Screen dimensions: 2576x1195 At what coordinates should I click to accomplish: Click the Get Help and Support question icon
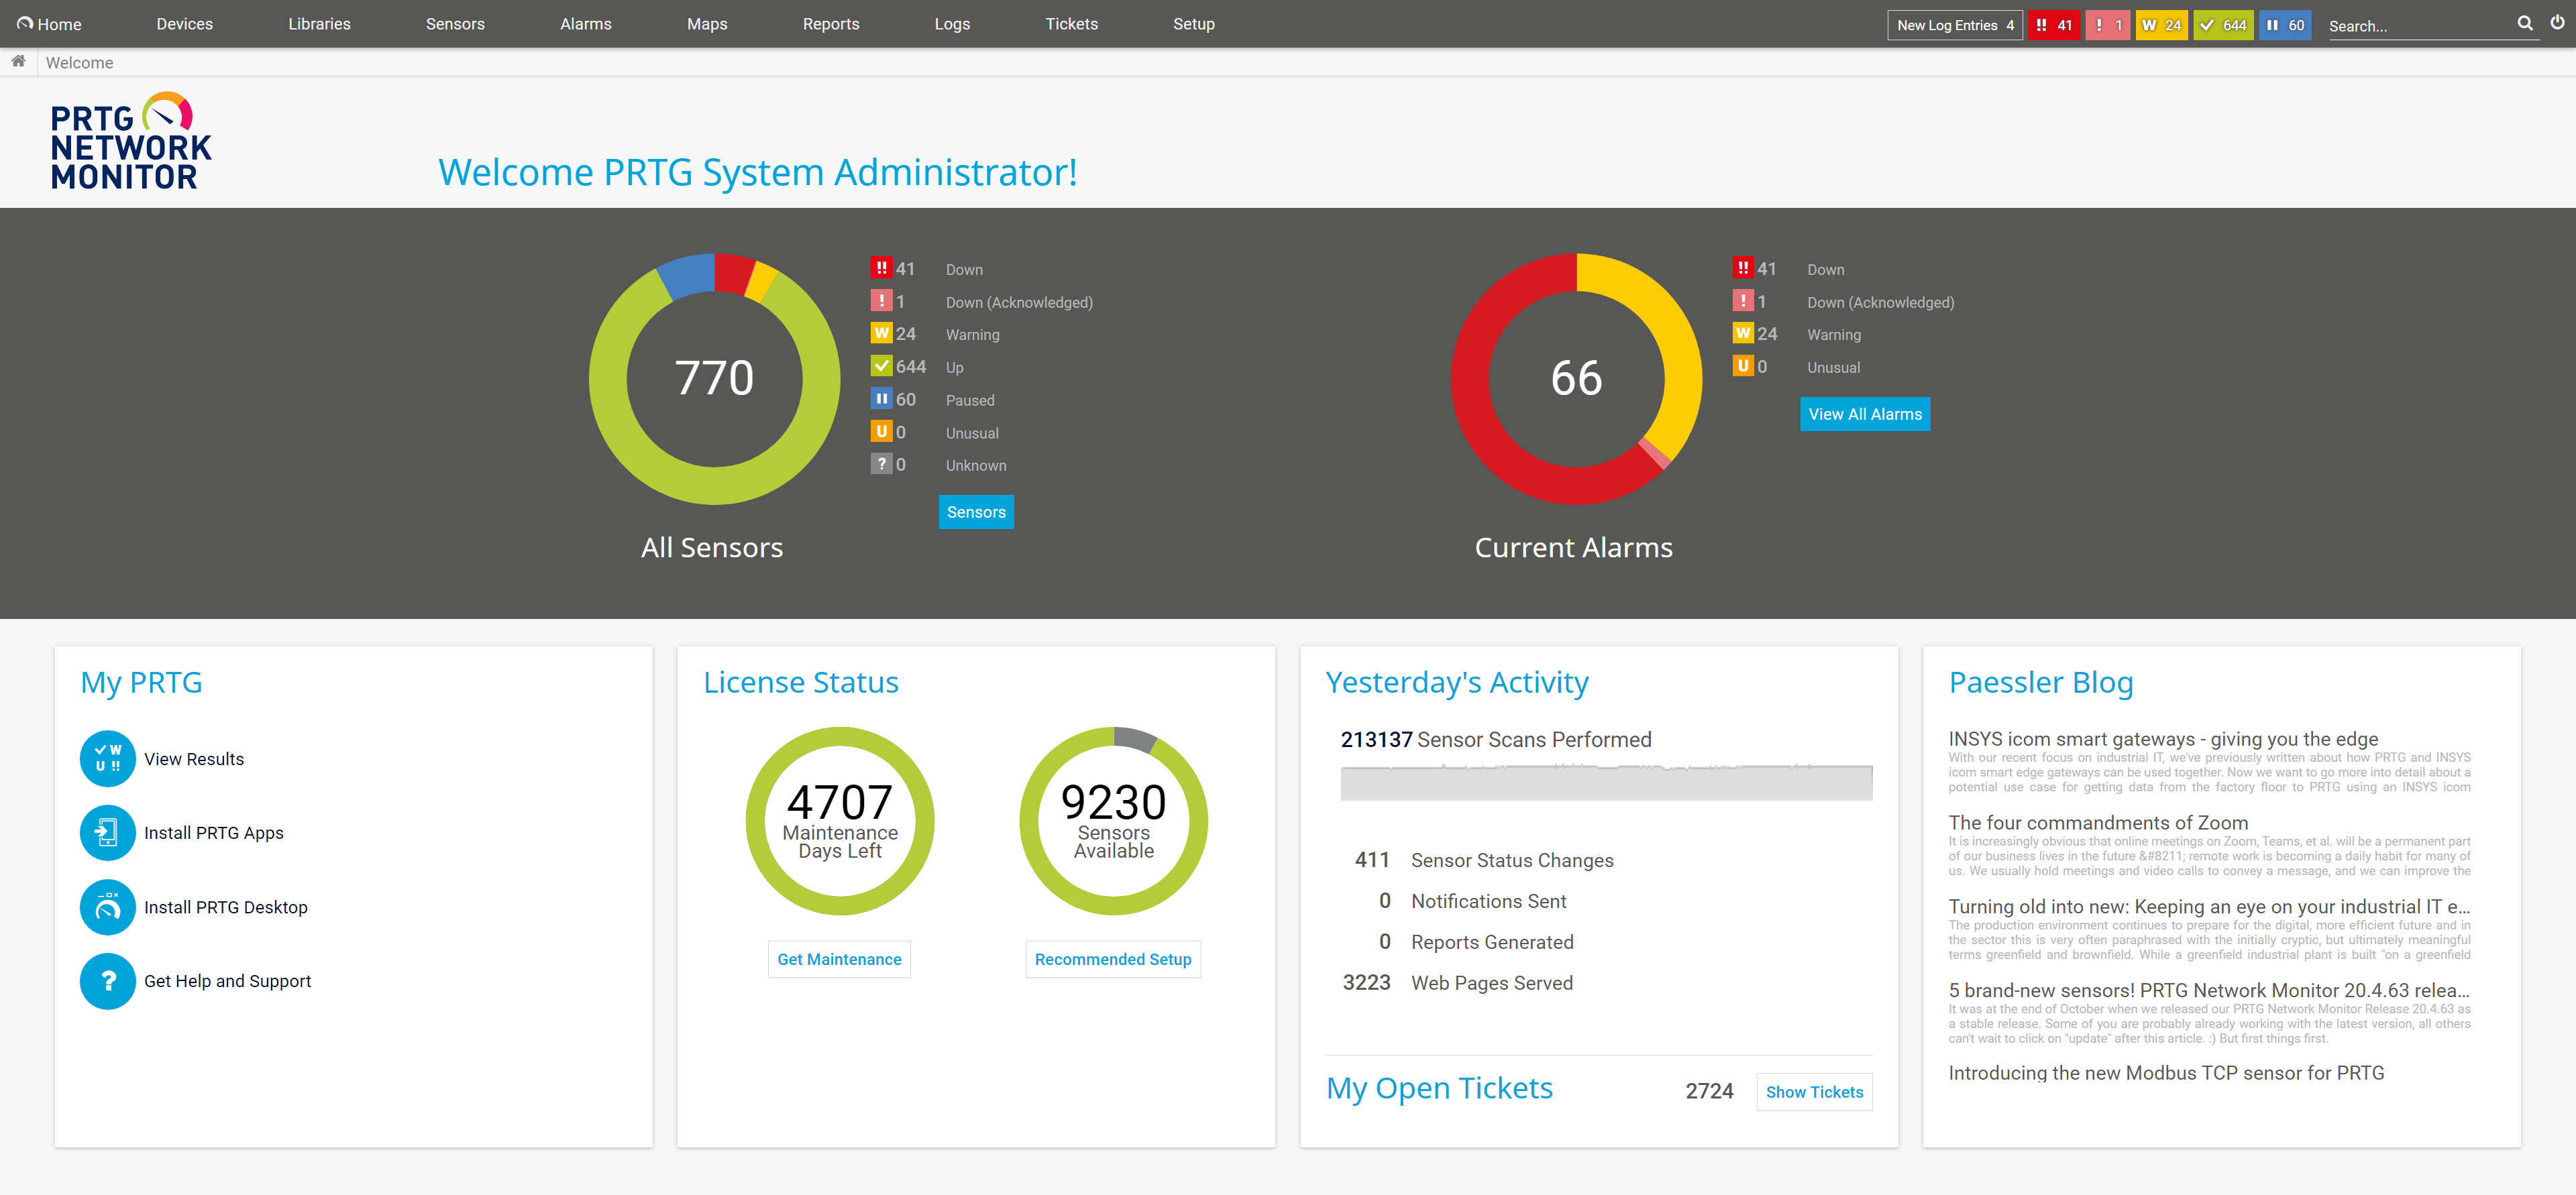(107, 981)
